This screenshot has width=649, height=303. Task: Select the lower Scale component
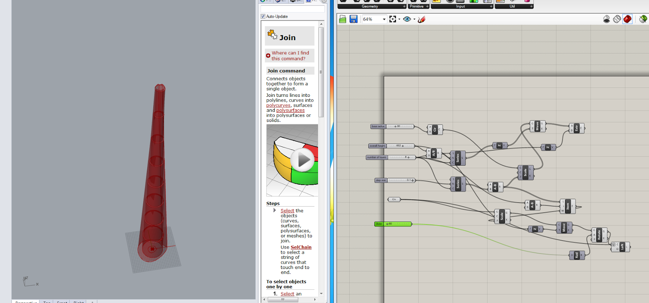click(x=502, y=216)
